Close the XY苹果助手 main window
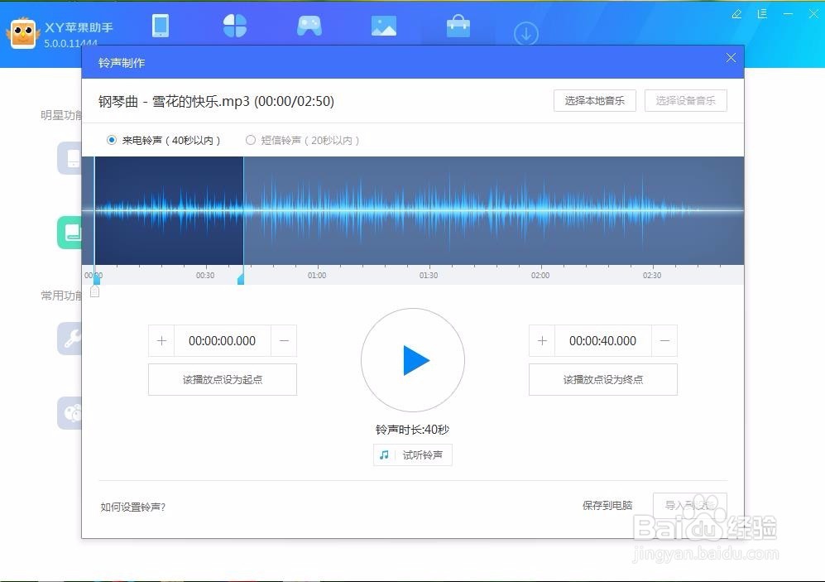Screen dimensions: 825x582 [x=813, y=14]
